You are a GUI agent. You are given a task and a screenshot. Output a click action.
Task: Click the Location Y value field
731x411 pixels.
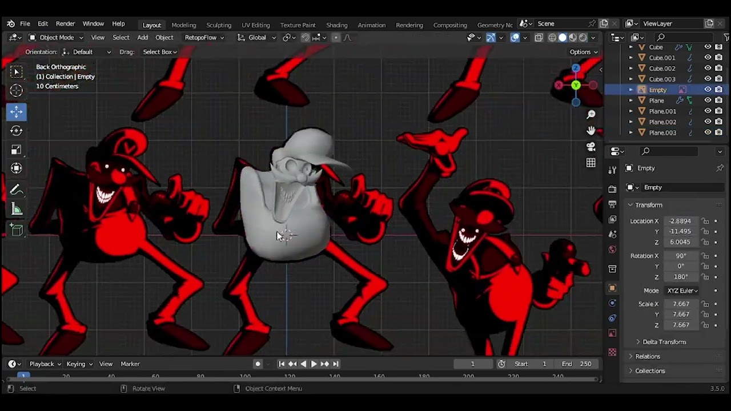pyautogui.click(x=680, y=231)
